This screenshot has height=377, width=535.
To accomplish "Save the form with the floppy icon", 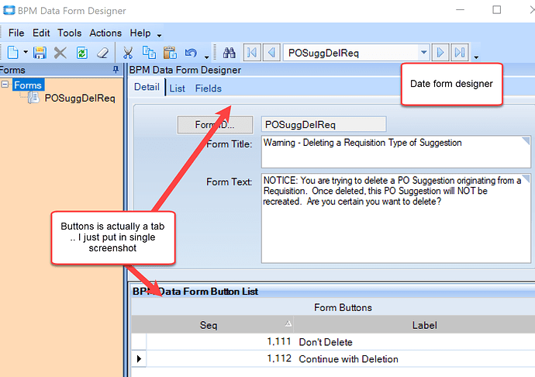I will (x=40, y=53).
